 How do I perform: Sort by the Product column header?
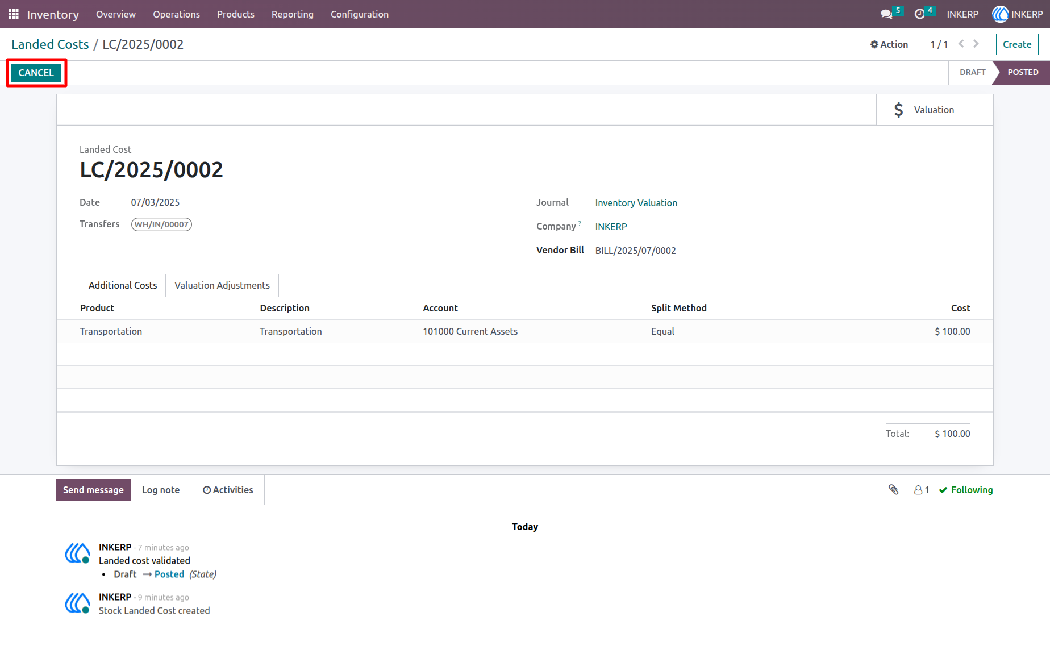tap(97, 308)
